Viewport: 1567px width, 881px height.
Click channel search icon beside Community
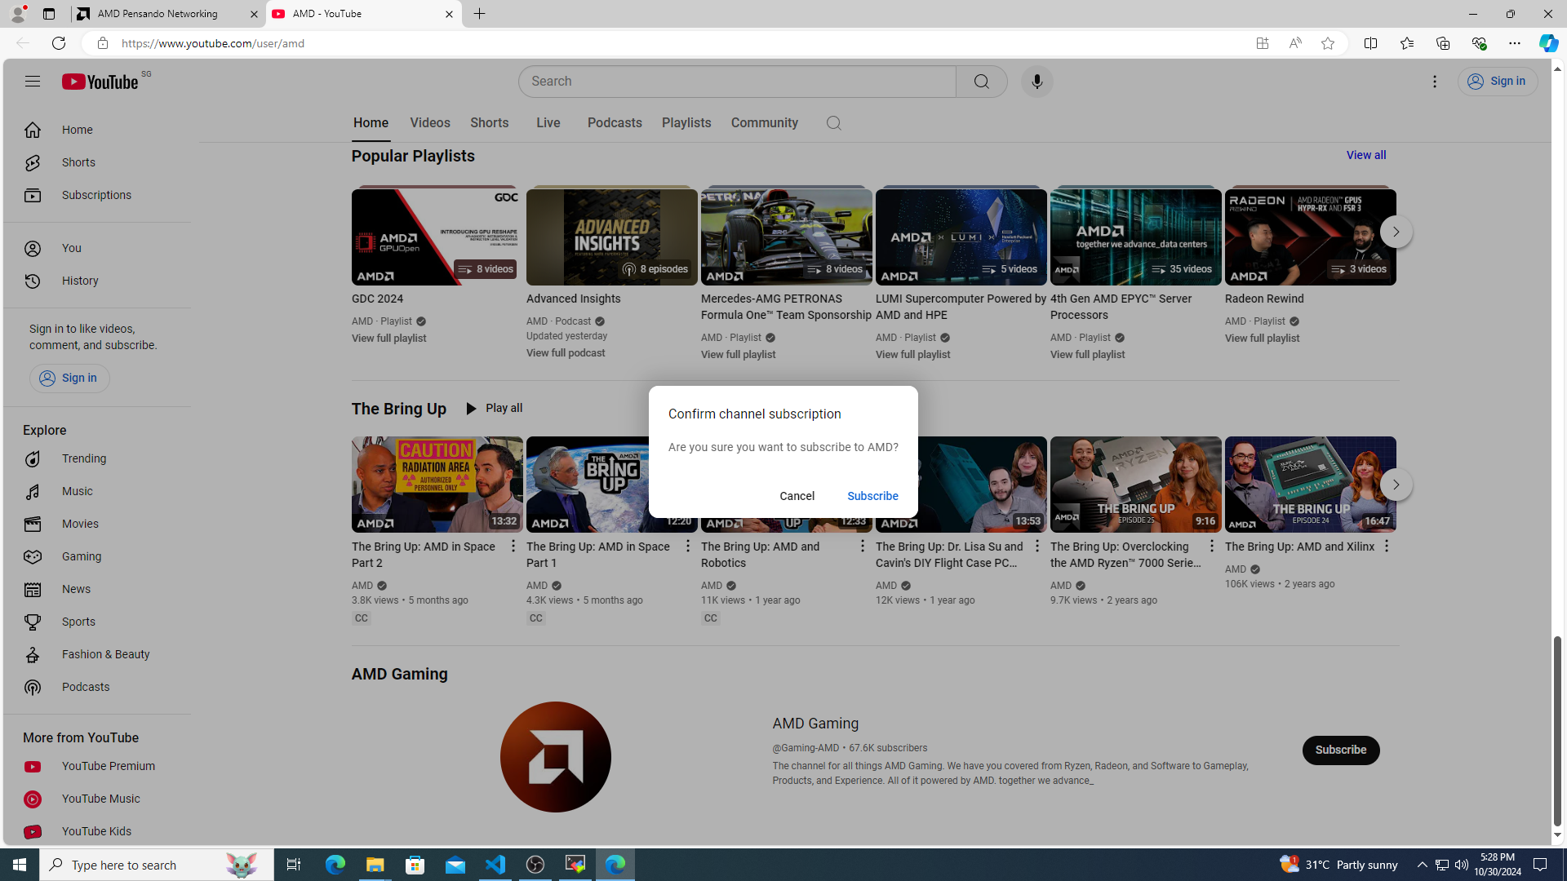tap(833, 123)
